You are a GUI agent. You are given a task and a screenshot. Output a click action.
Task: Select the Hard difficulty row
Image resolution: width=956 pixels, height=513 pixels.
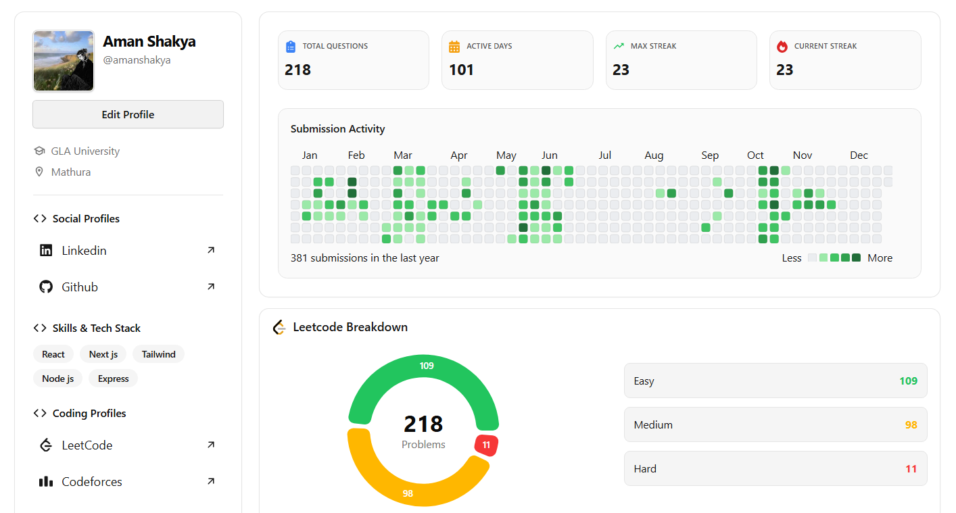point(775,469)
